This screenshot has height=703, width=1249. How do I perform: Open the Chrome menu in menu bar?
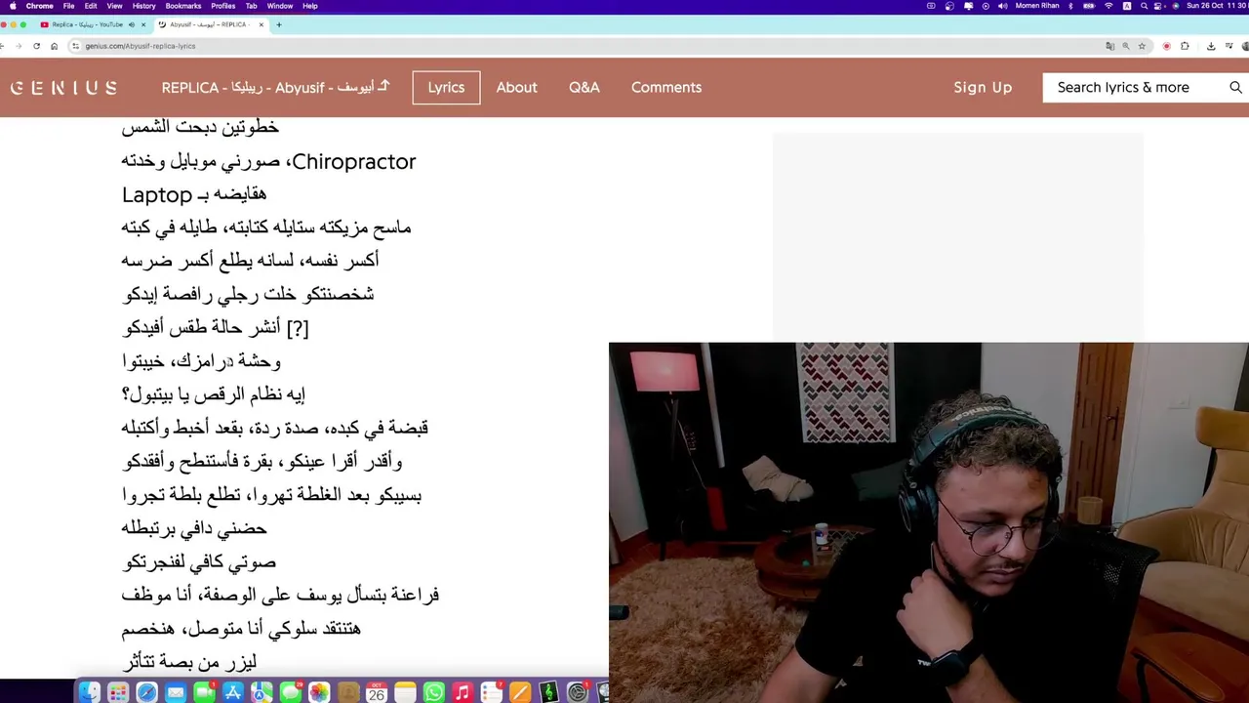coord(40,6)
